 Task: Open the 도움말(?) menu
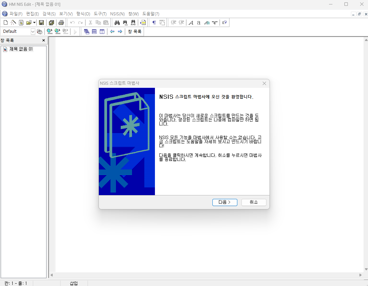(x=151, y=14)
